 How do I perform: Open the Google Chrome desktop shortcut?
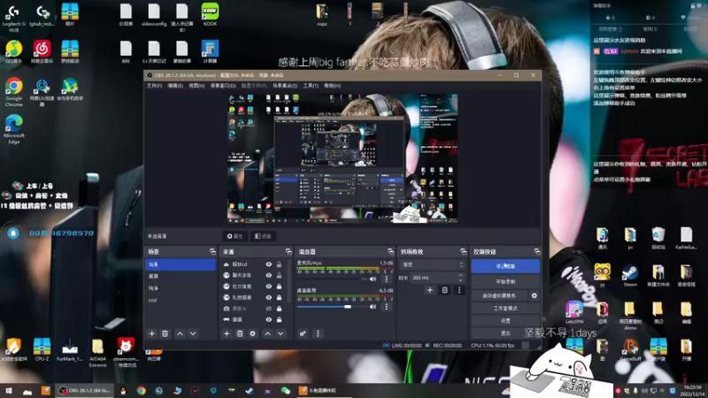tap(14, 92)
